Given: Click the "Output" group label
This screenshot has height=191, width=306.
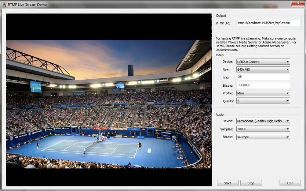Looking at the screenshot, I should coord(221,16).
